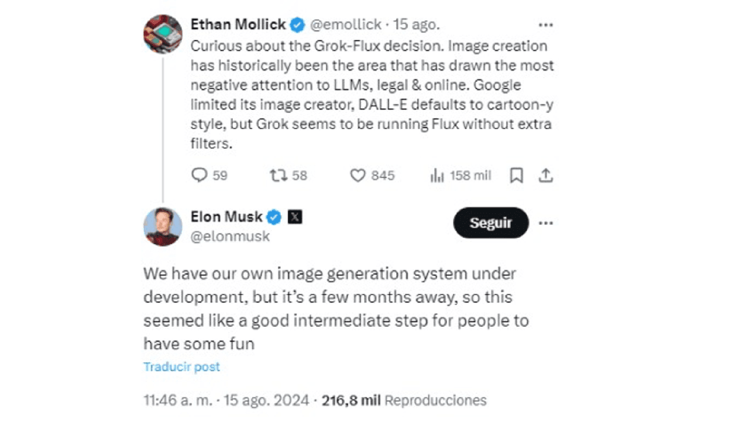Screen dimensions: 749x421
Task: Click the reply icon on Ethan Mollick's post
Action: coord(200,175)
